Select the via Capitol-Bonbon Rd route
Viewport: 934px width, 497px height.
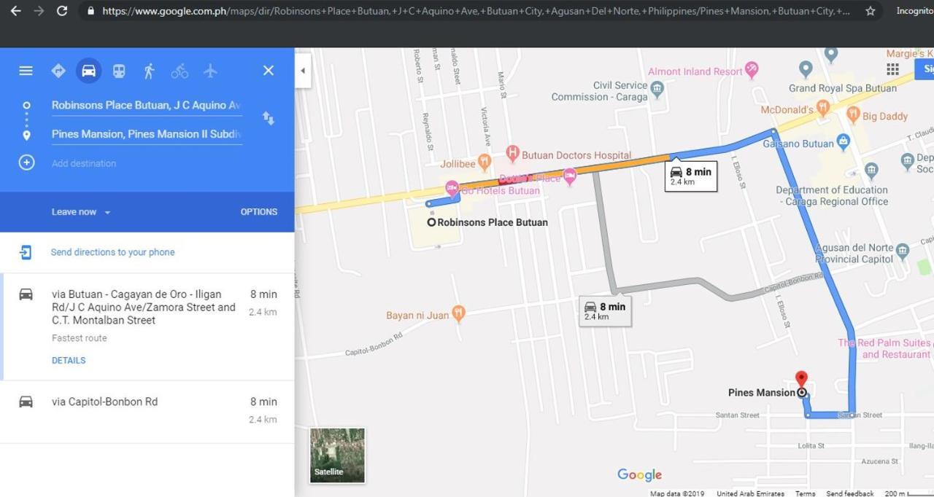pos(147,412)
